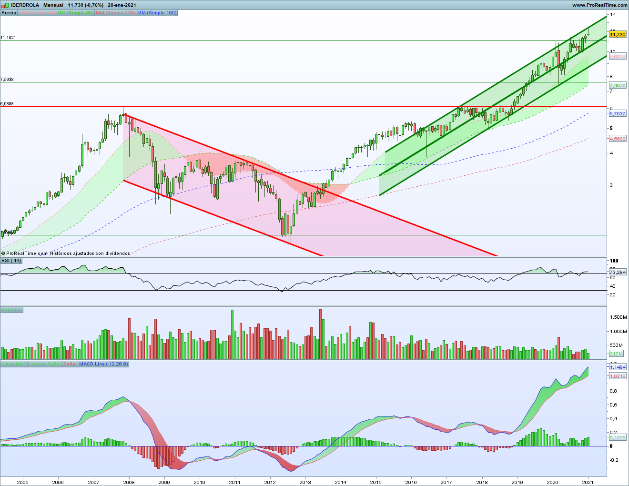Viewport: 629px width, 486px height.
Task: Select the Precio indicator label
Action: pyautogui.click(x=9, y=13)
